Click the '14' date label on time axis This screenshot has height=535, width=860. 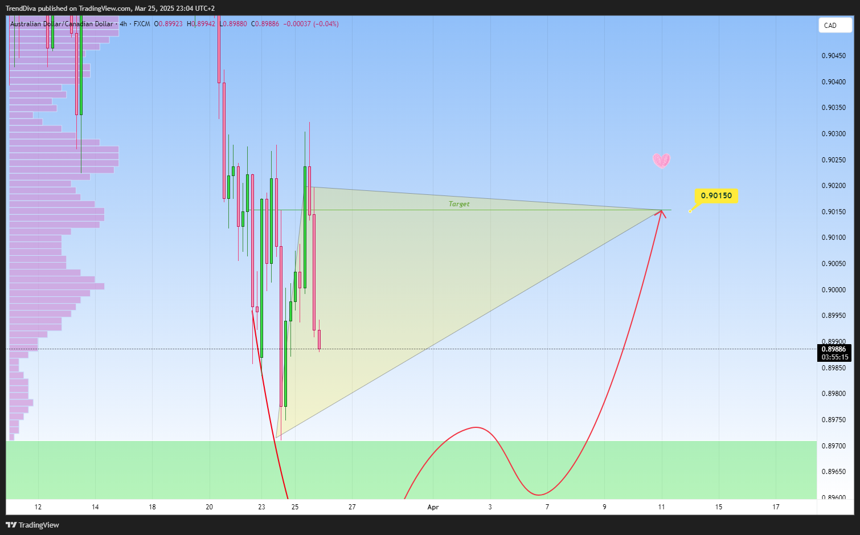coord(95,507)
